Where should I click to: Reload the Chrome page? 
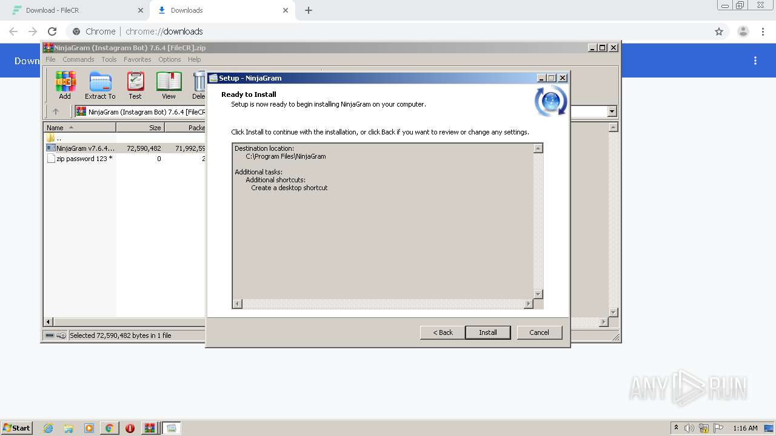(x=52, y=31)
